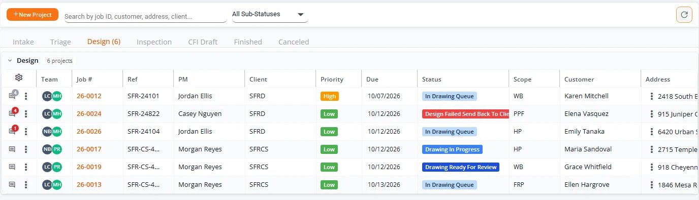Open Low priority badge for 26-0013
The image size is (699, 200).
[x=329, y=185]
